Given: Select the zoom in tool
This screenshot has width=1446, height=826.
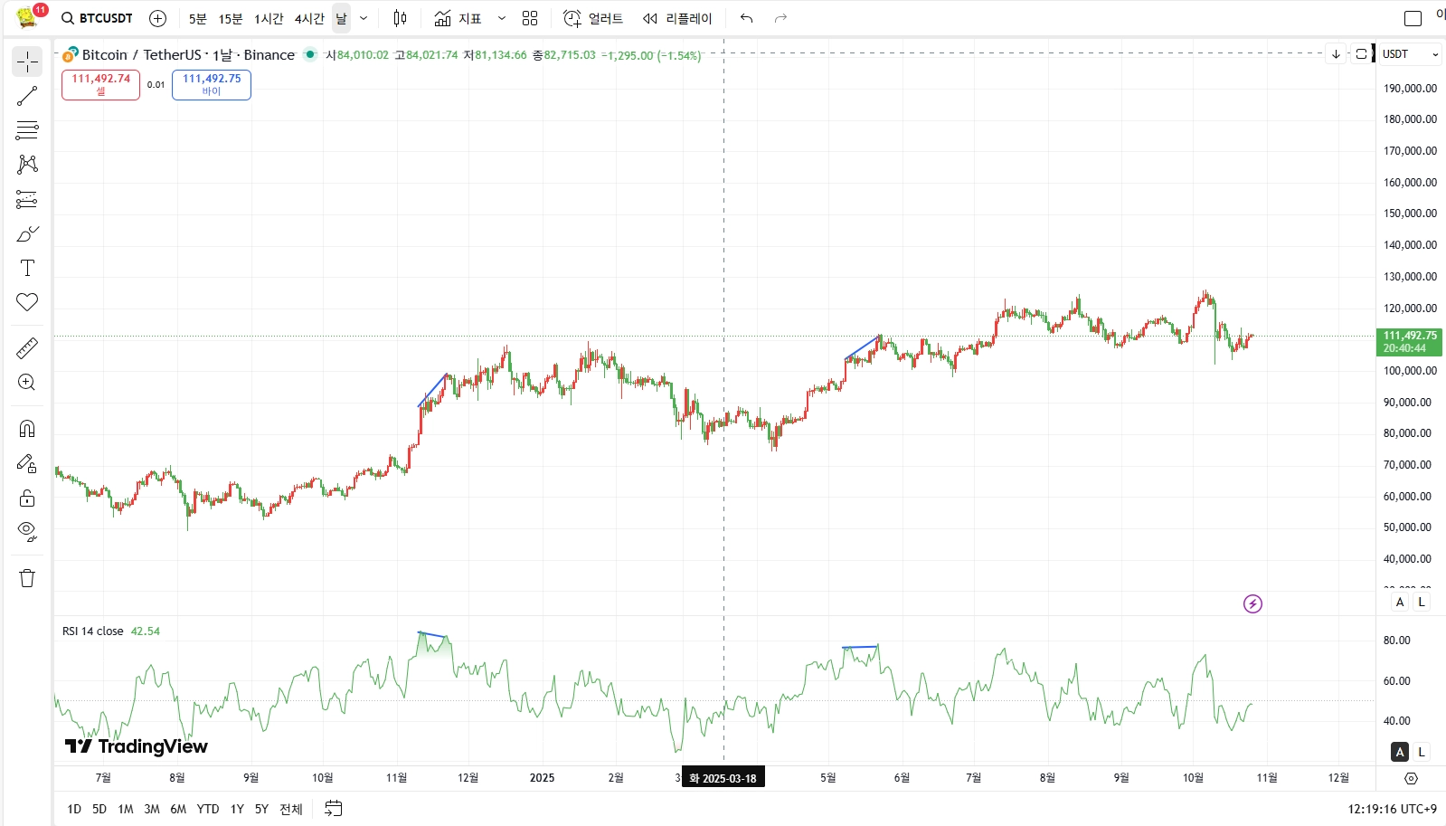Looking at the screenshot, I should coord(27,382).
